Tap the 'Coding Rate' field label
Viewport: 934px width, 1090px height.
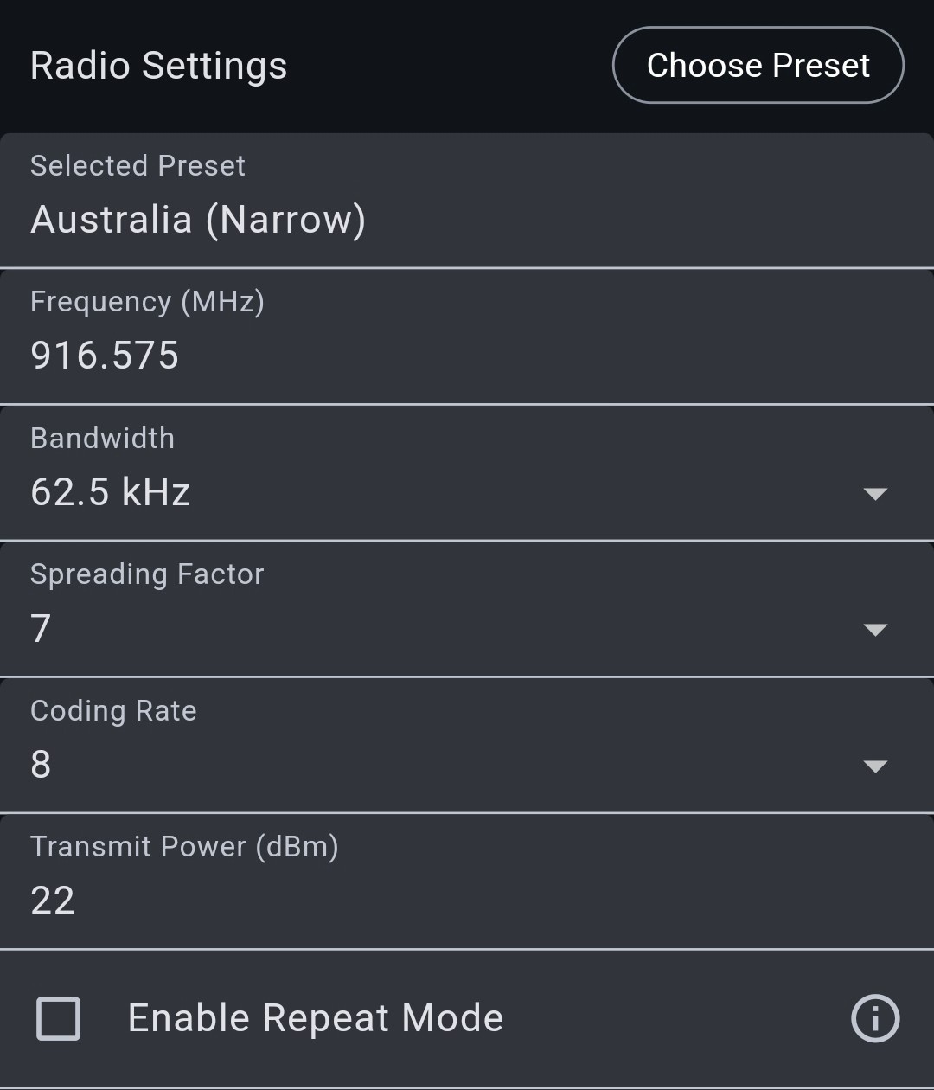click(x=113, y=710)
